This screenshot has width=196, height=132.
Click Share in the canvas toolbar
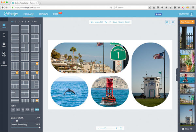coord(121,22)
